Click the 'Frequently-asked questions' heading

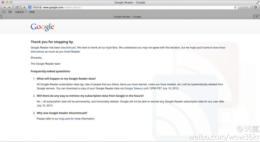50,71
